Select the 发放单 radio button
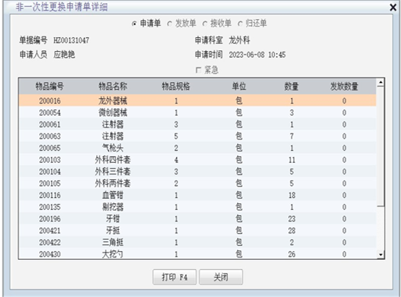Image resolution: width=401 pixels, height=297 pixels. click(x=170, y=23)
